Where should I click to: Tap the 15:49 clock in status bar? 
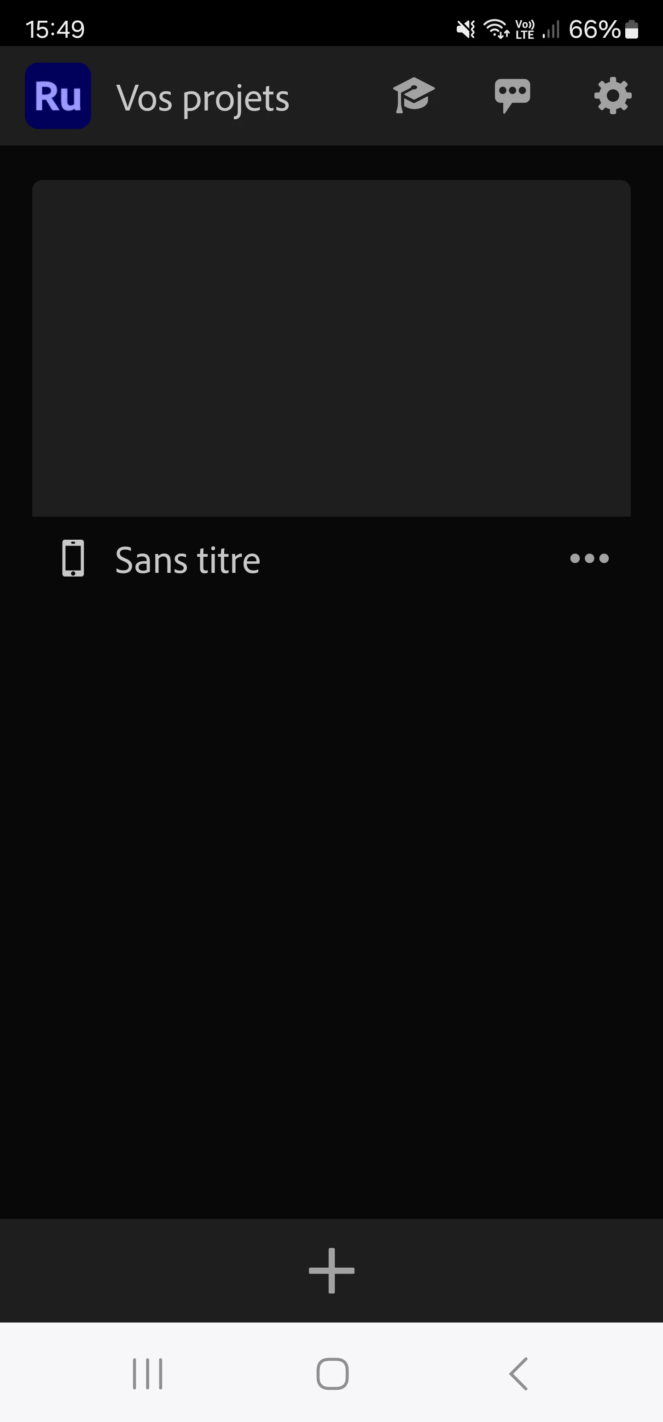pos(55,29)
